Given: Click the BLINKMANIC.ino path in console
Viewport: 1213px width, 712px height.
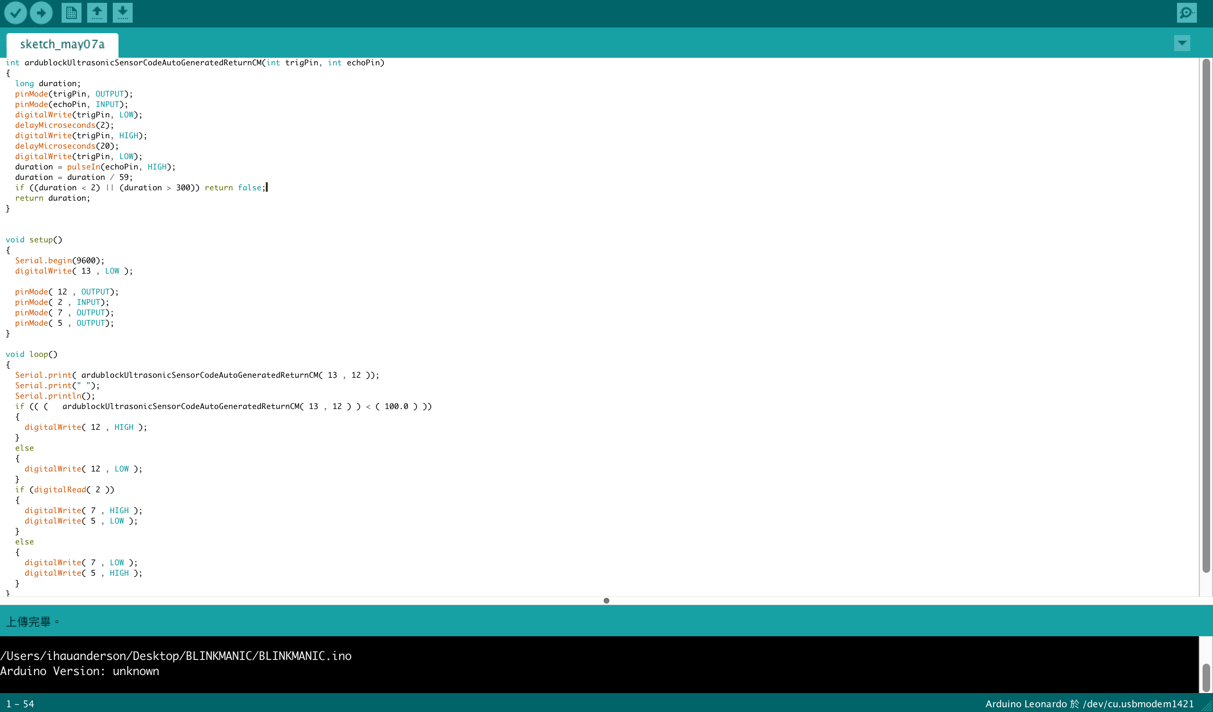Looking at the screenshot, I should pos(176,656).
